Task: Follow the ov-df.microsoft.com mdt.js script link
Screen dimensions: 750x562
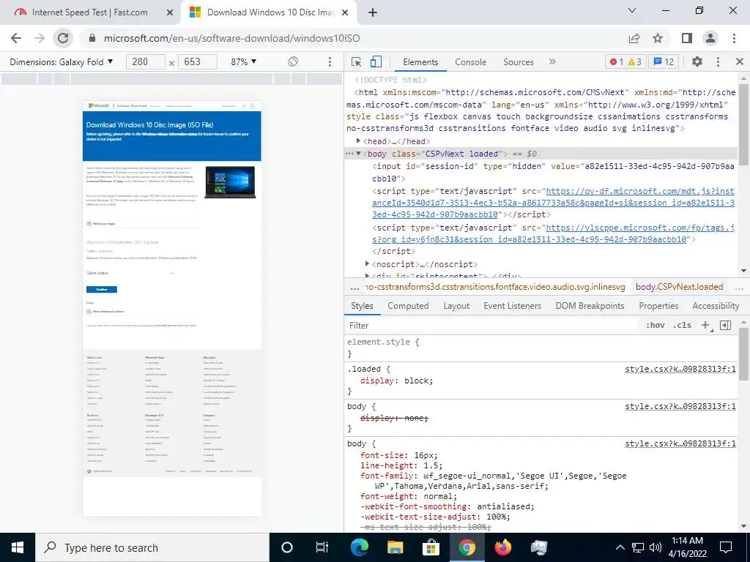Action: (x=554, y=203)
